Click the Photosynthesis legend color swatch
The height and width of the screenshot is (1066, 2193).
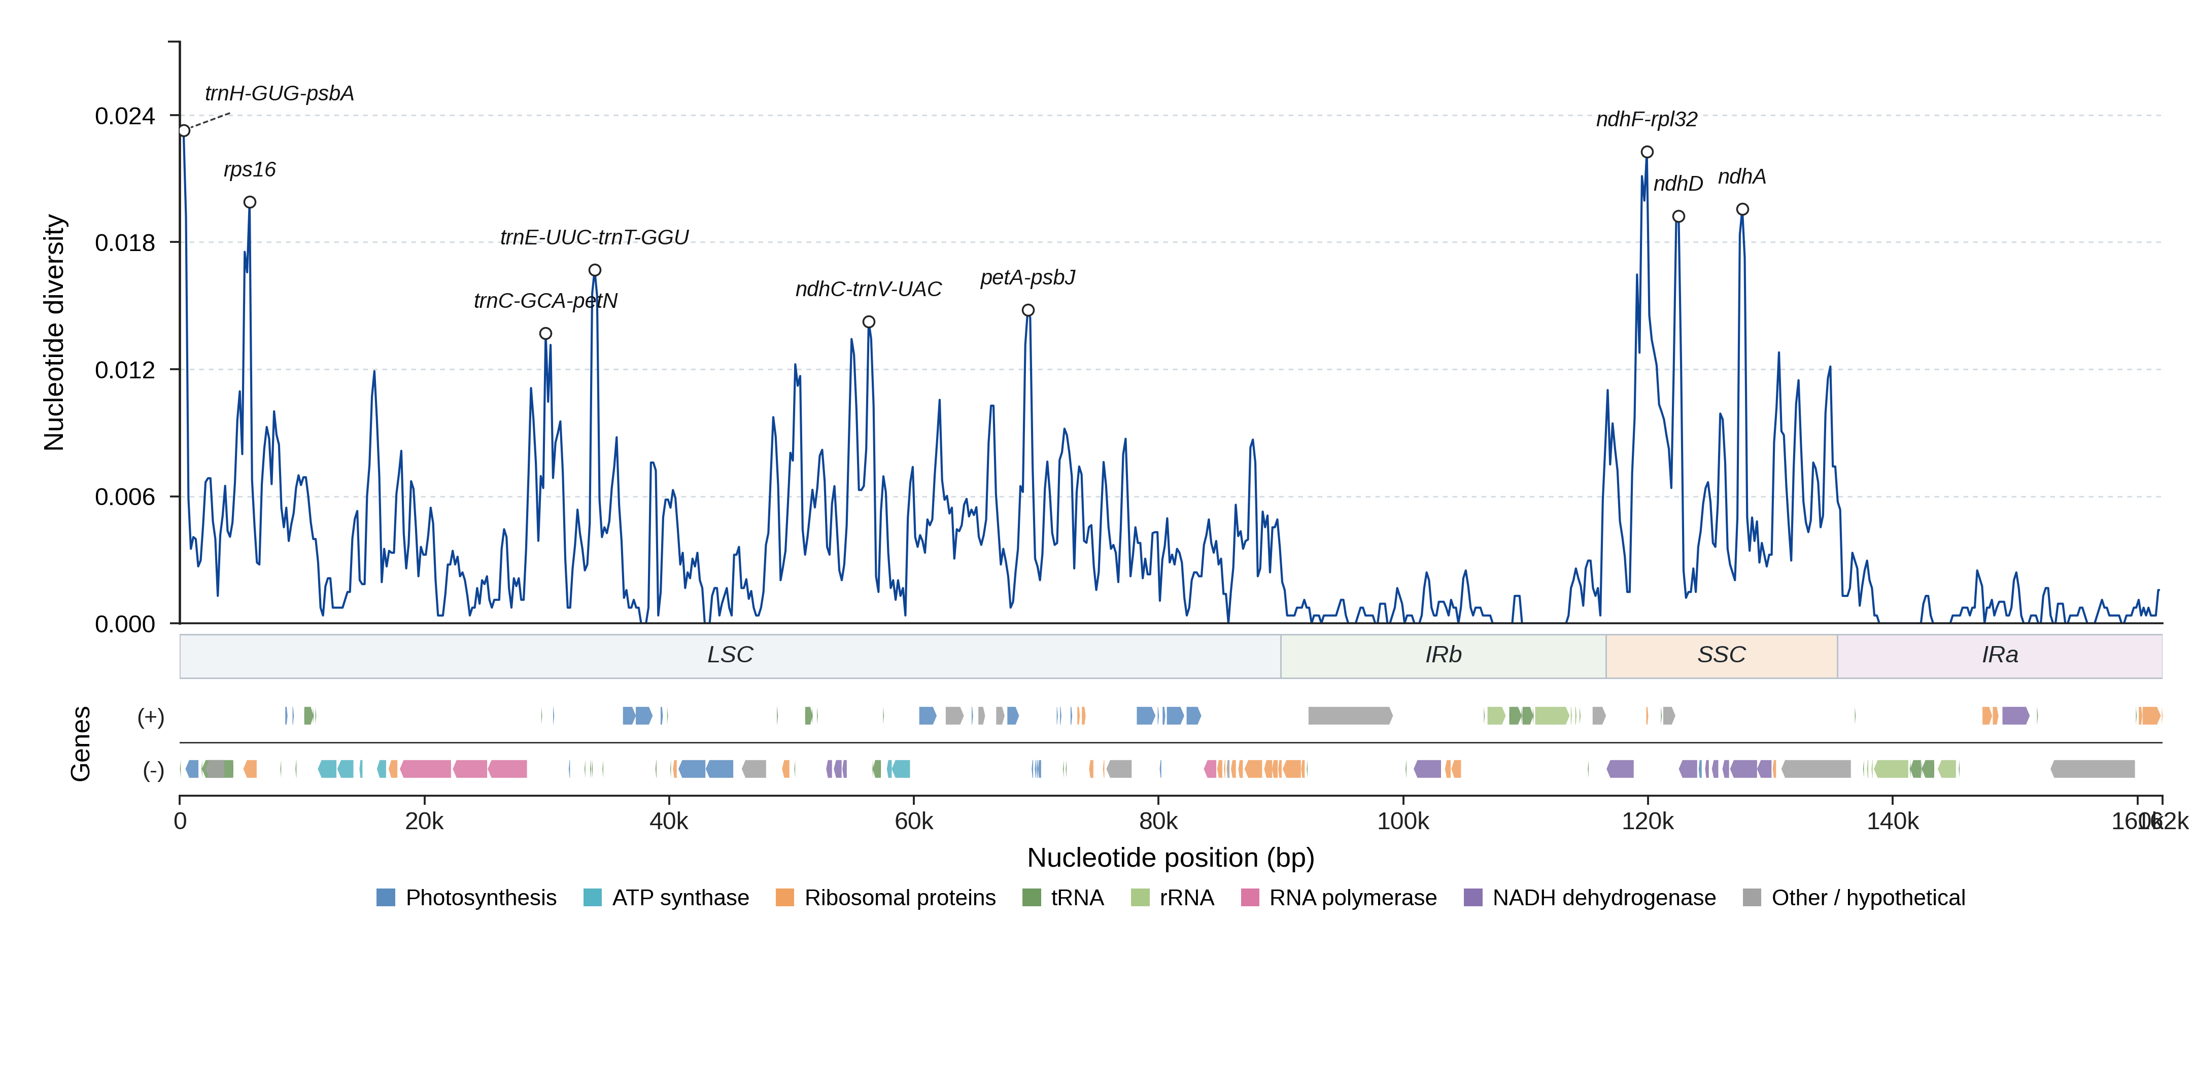tap(386, 898)
